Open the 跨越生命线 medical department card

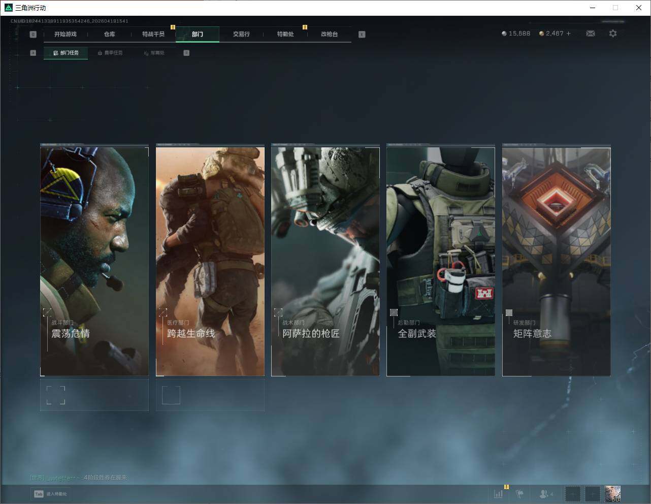210,262
